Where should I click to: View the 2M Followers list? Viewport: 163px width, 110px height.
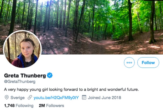click(51, 105)
